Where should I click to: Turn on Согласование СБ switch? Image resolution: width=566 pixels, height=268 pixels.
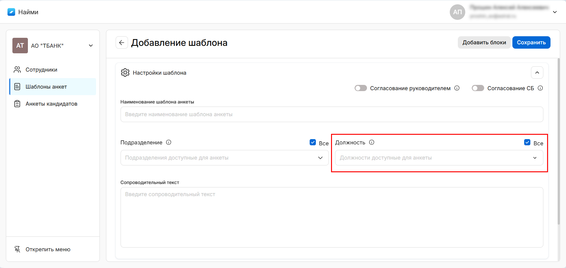tap(478, 88)
